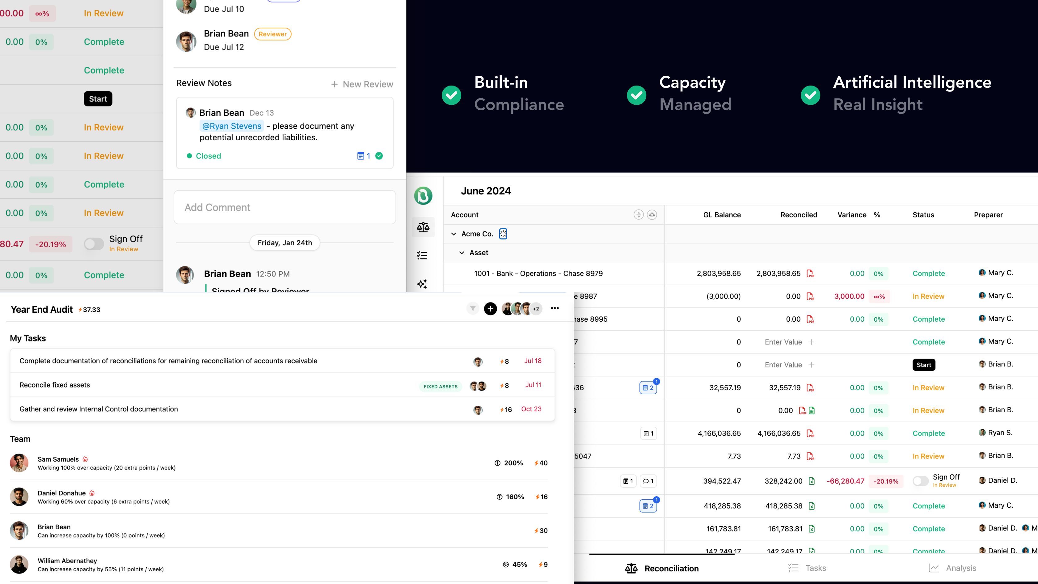Open the comment bubble in the 394,522.47 row
The height and width of the screenshot is (584, 1038).
(x=648, y=481)
